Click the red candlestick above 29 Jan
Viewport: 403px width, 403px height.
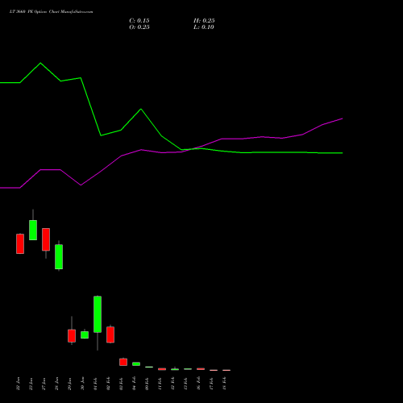(72, 336)
